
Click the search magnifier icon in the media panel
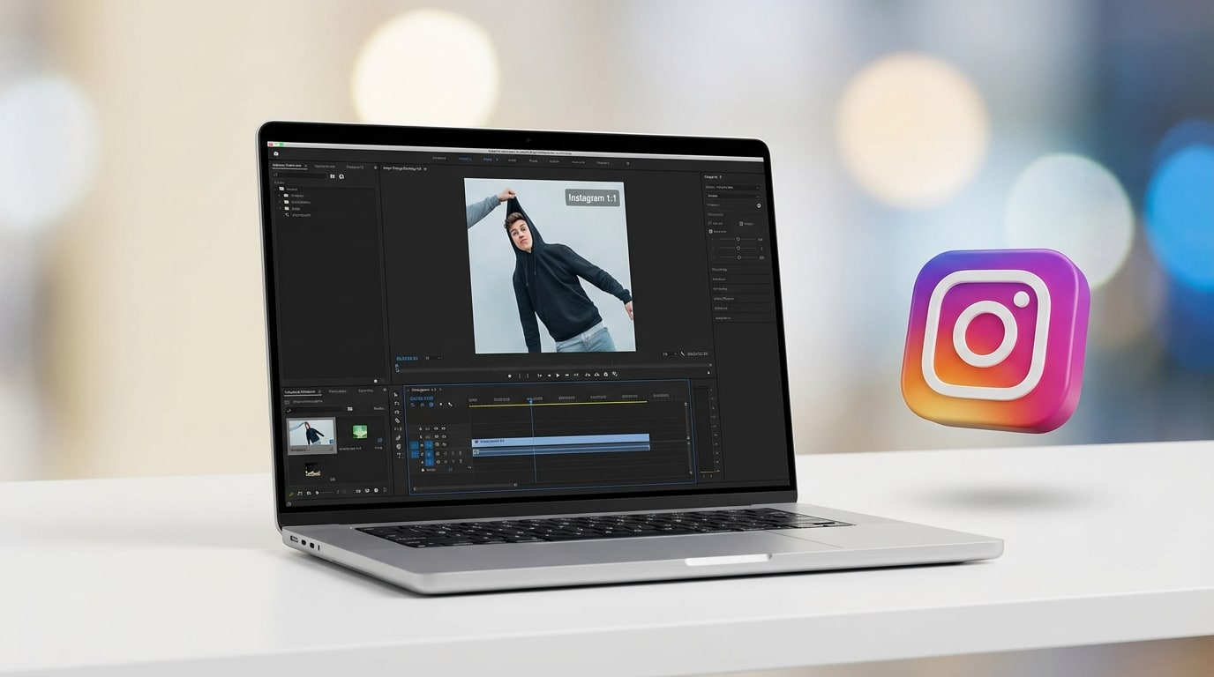(289, 410)
